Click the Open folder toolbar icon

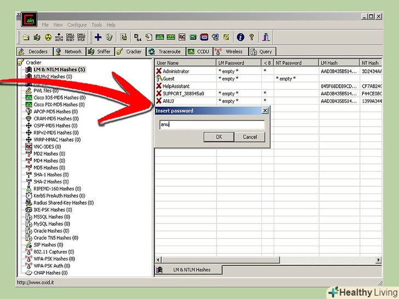point(26,37)
